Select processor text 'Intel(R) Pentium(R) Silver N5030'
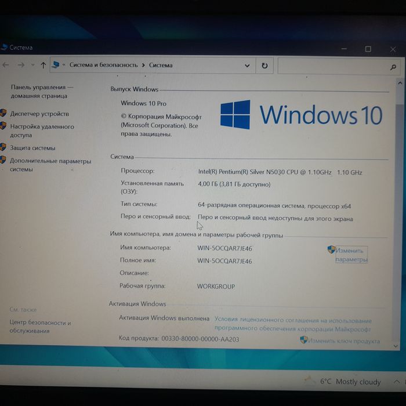This screenshot has width=406, height=406. (x=241, y=172)
